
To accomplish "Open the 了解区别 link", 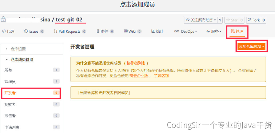I will [x=161, y=76].
